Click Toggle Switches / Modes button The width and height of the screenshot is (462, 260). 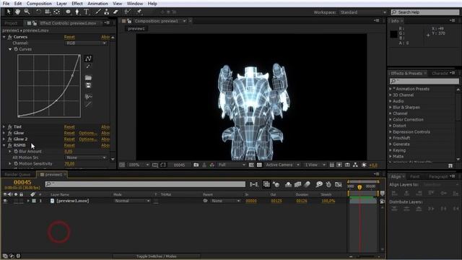156,256
